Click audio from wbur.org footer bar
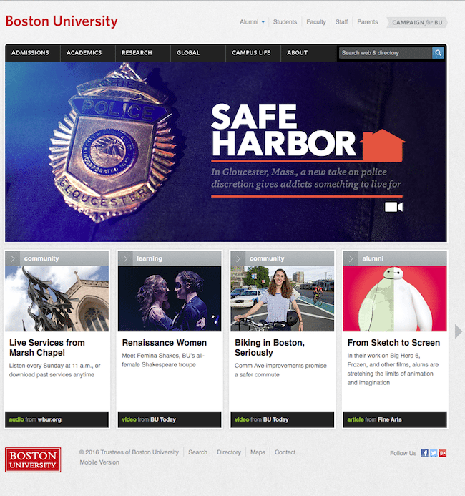Screen dimensions: 465x496 coord(57,419)
